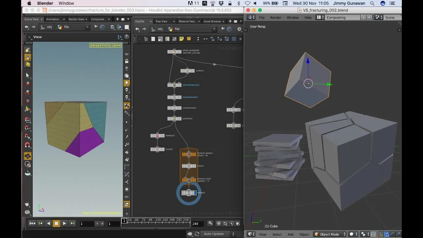Toggle the 3D manipulator widget in Blender header
The width and height of the screenshot is (423, 238).
click(380, 234)
